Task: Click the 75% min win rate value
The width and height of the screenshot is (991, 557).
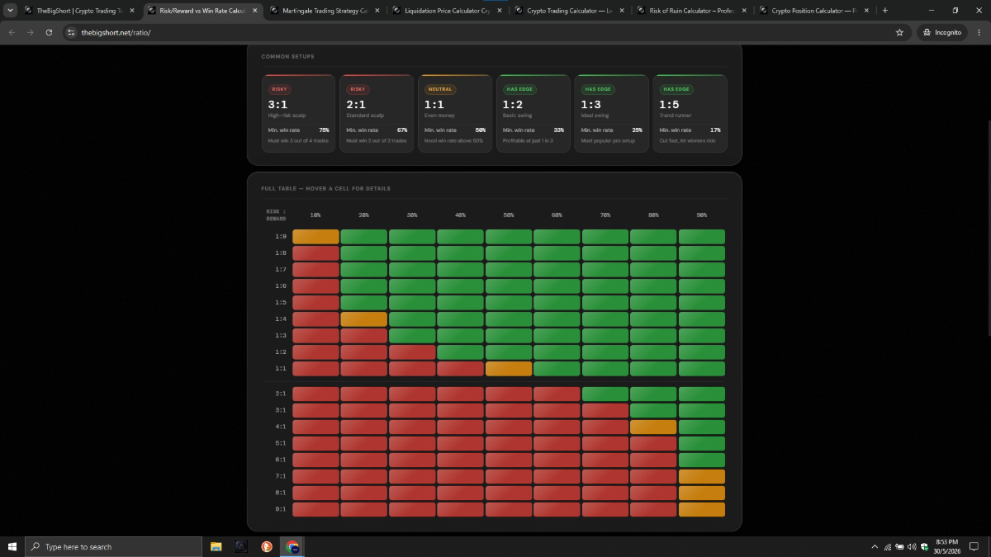Action: click(324, 130)
